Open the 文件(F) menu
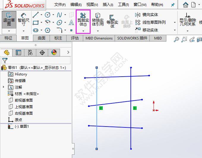The height and width of the screenshot is (158, 202). 60,5
